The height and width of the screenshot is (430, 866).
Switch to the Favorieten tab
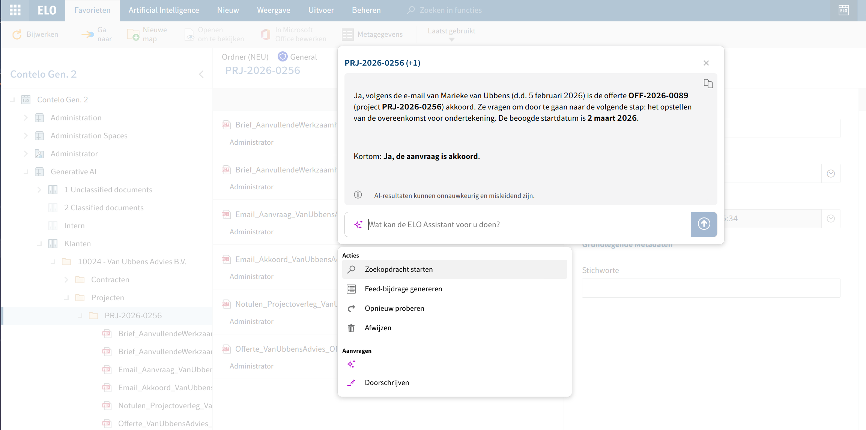92,10
